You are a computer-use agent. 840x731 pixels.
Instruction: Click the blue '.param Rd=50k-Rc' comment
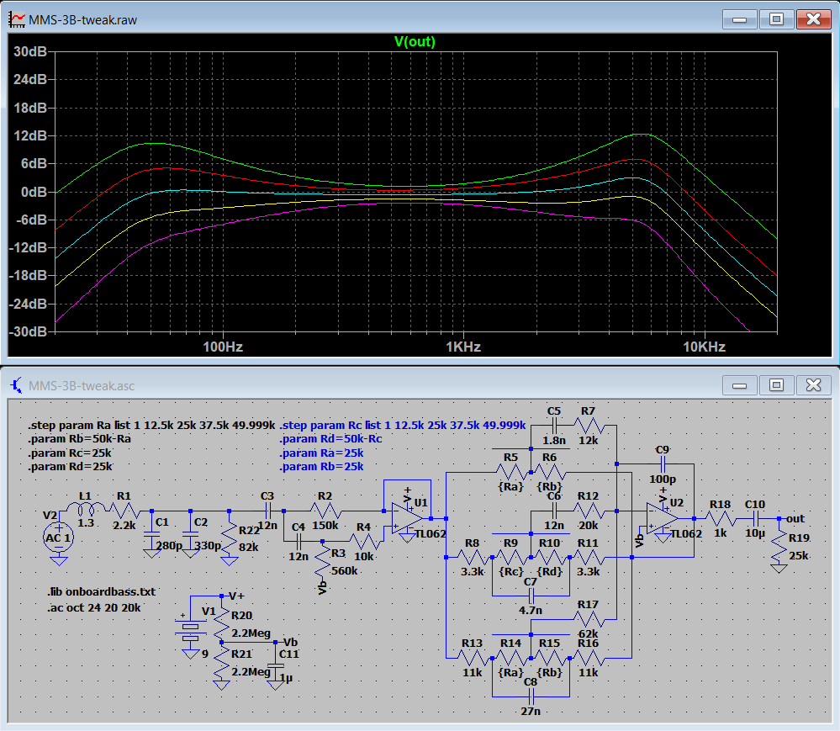coord(330,439)
